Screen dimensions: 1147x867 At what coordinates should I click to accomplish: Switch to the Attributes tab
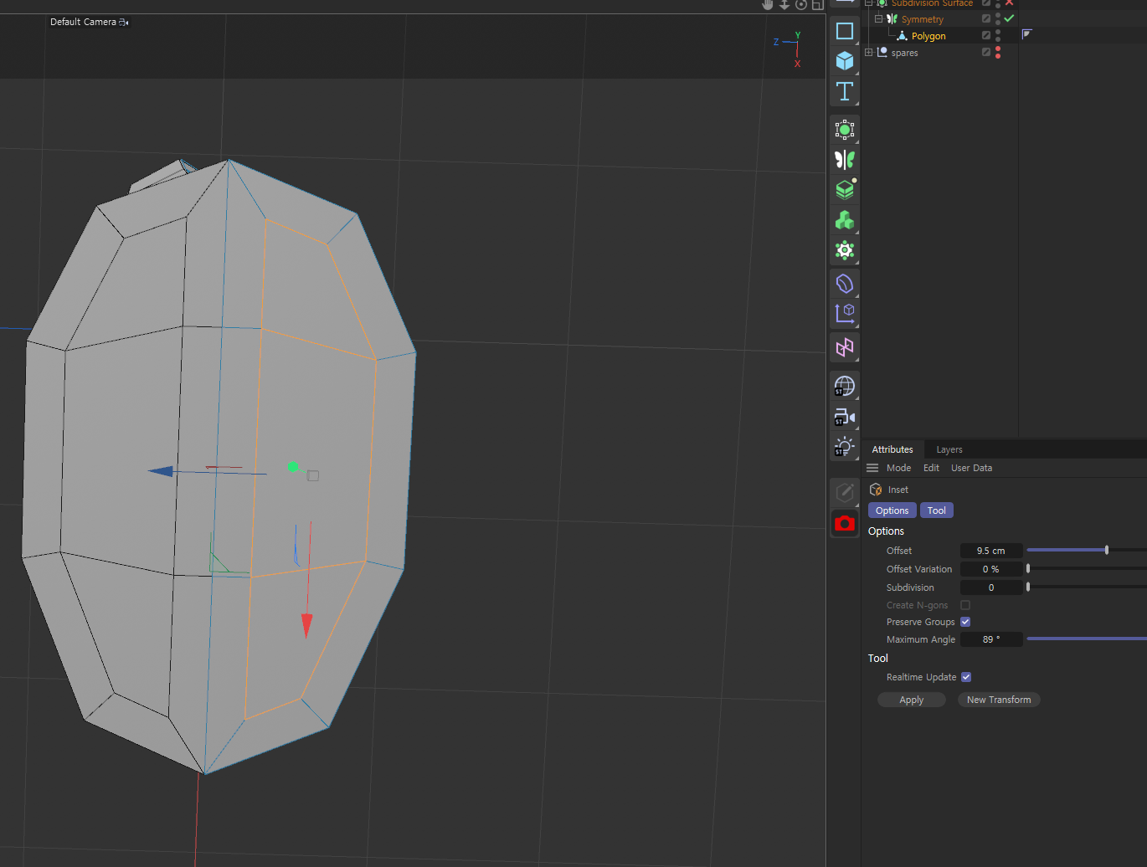coord(892,449)
